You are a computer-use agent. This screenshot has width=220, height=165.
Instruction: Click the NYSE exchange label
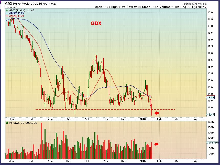pyautogui.click(x=52, y=4)
